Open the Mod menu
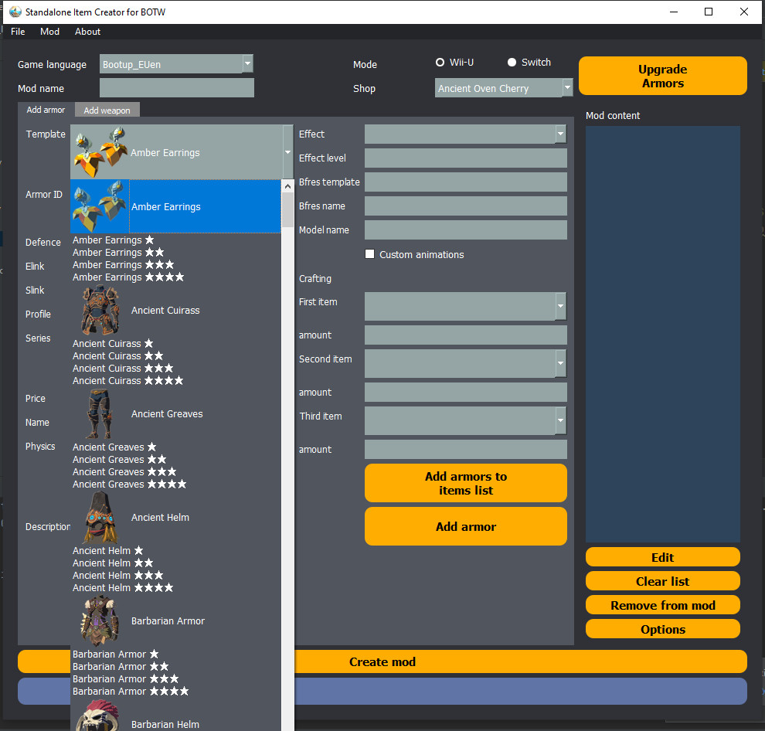 pyautogui.click(x=49, y=32)
